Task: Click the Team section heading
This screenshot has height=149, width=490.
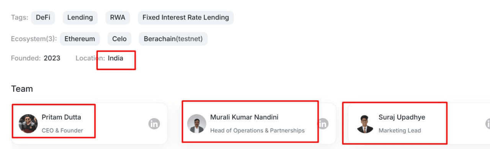Action: [22, 89]
